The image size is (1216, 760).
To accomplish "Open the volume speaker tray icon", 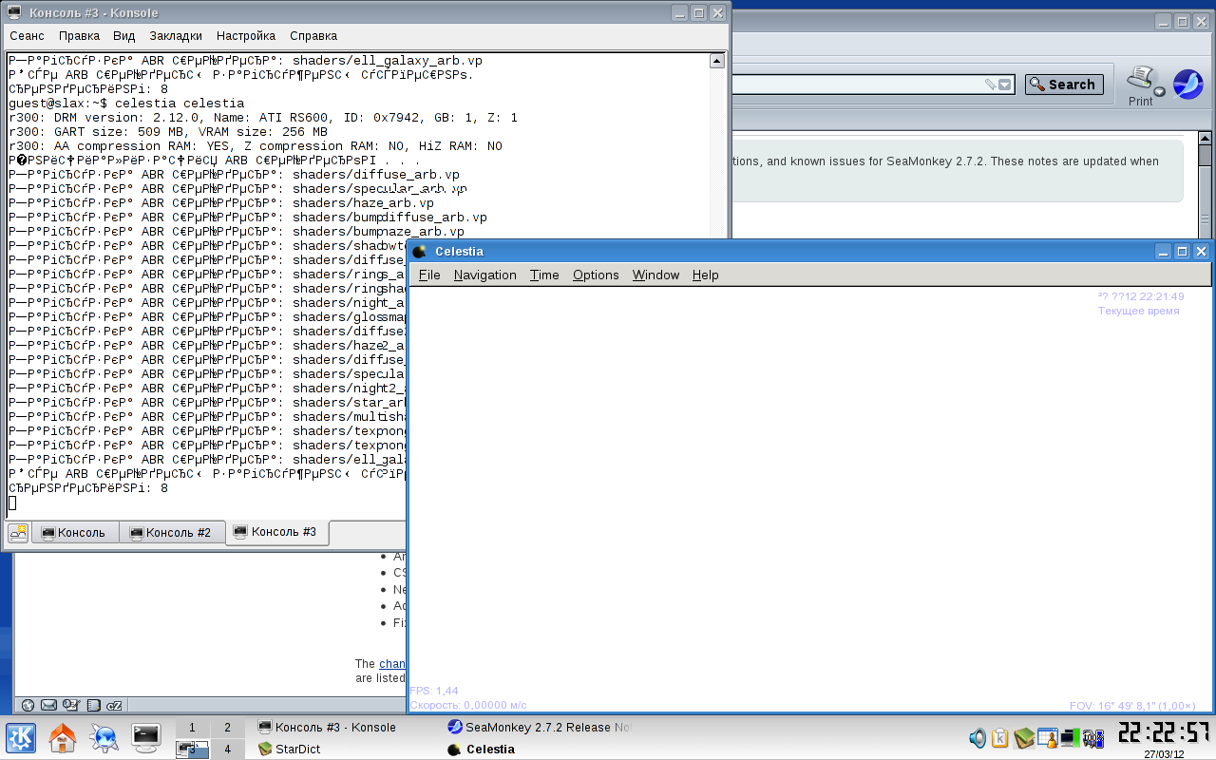I will point(978,737).
